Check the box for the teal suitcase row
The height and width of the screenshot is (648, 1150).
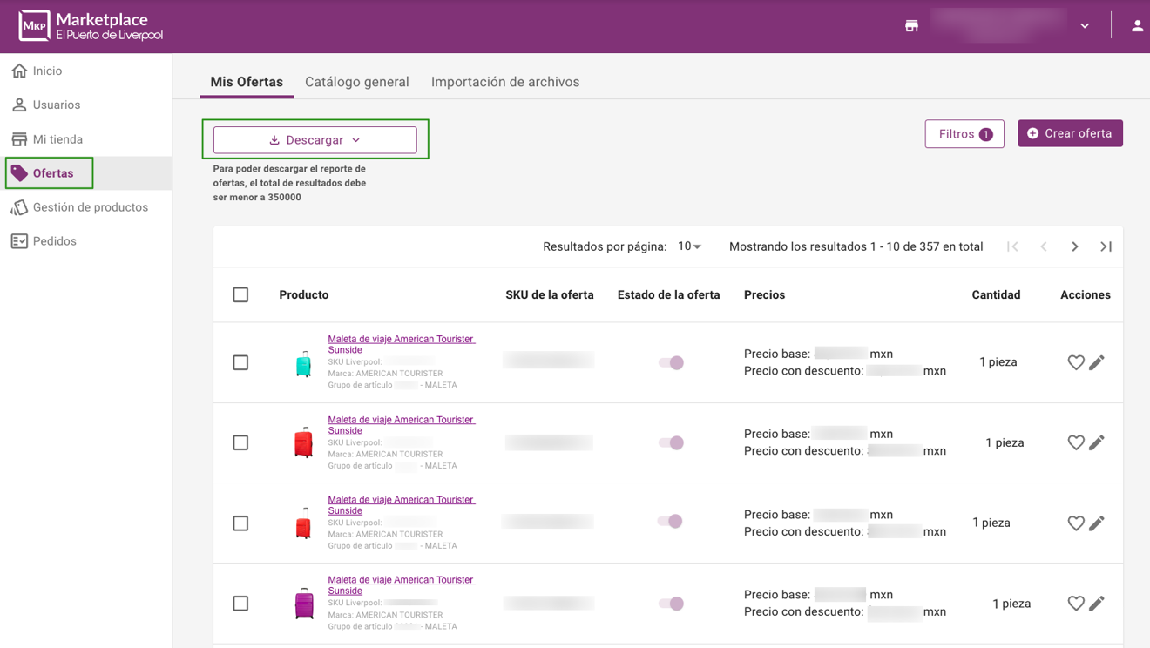click(x=240, y=362)
